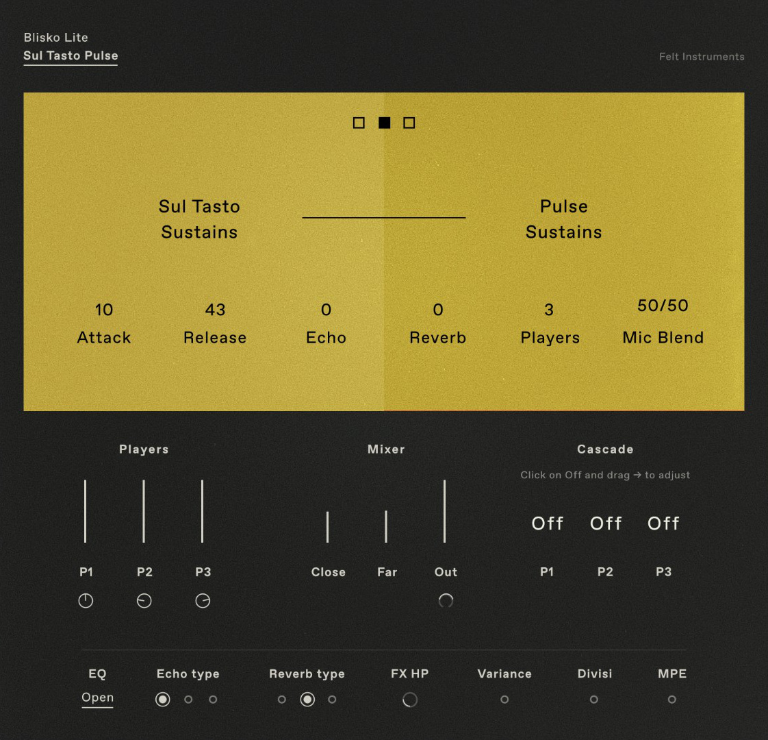The width and height of the screenshot is (768, 740).
Task: Select the third page square indicator
Action: coord(409,123)
